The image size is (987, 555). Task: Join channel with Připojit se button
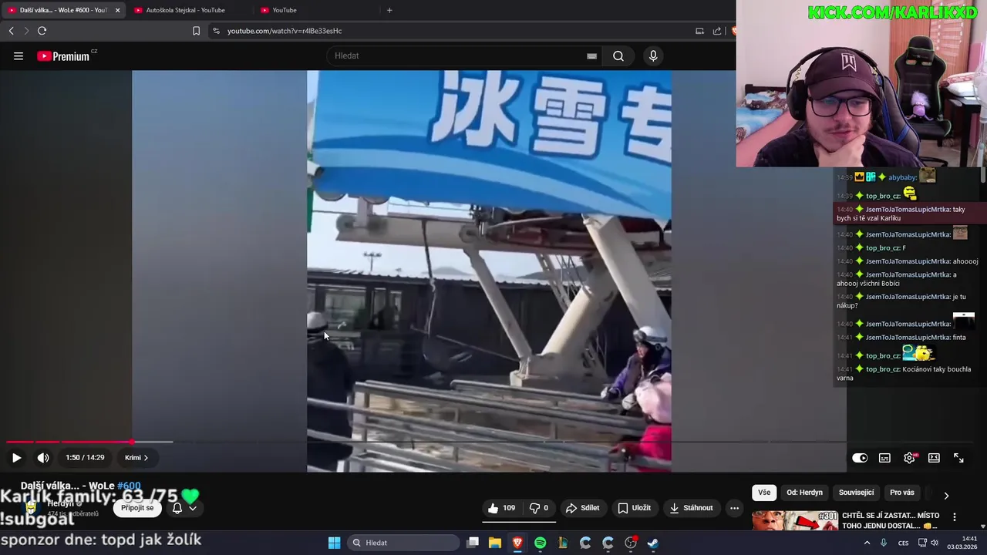click(x=137, y=508)
